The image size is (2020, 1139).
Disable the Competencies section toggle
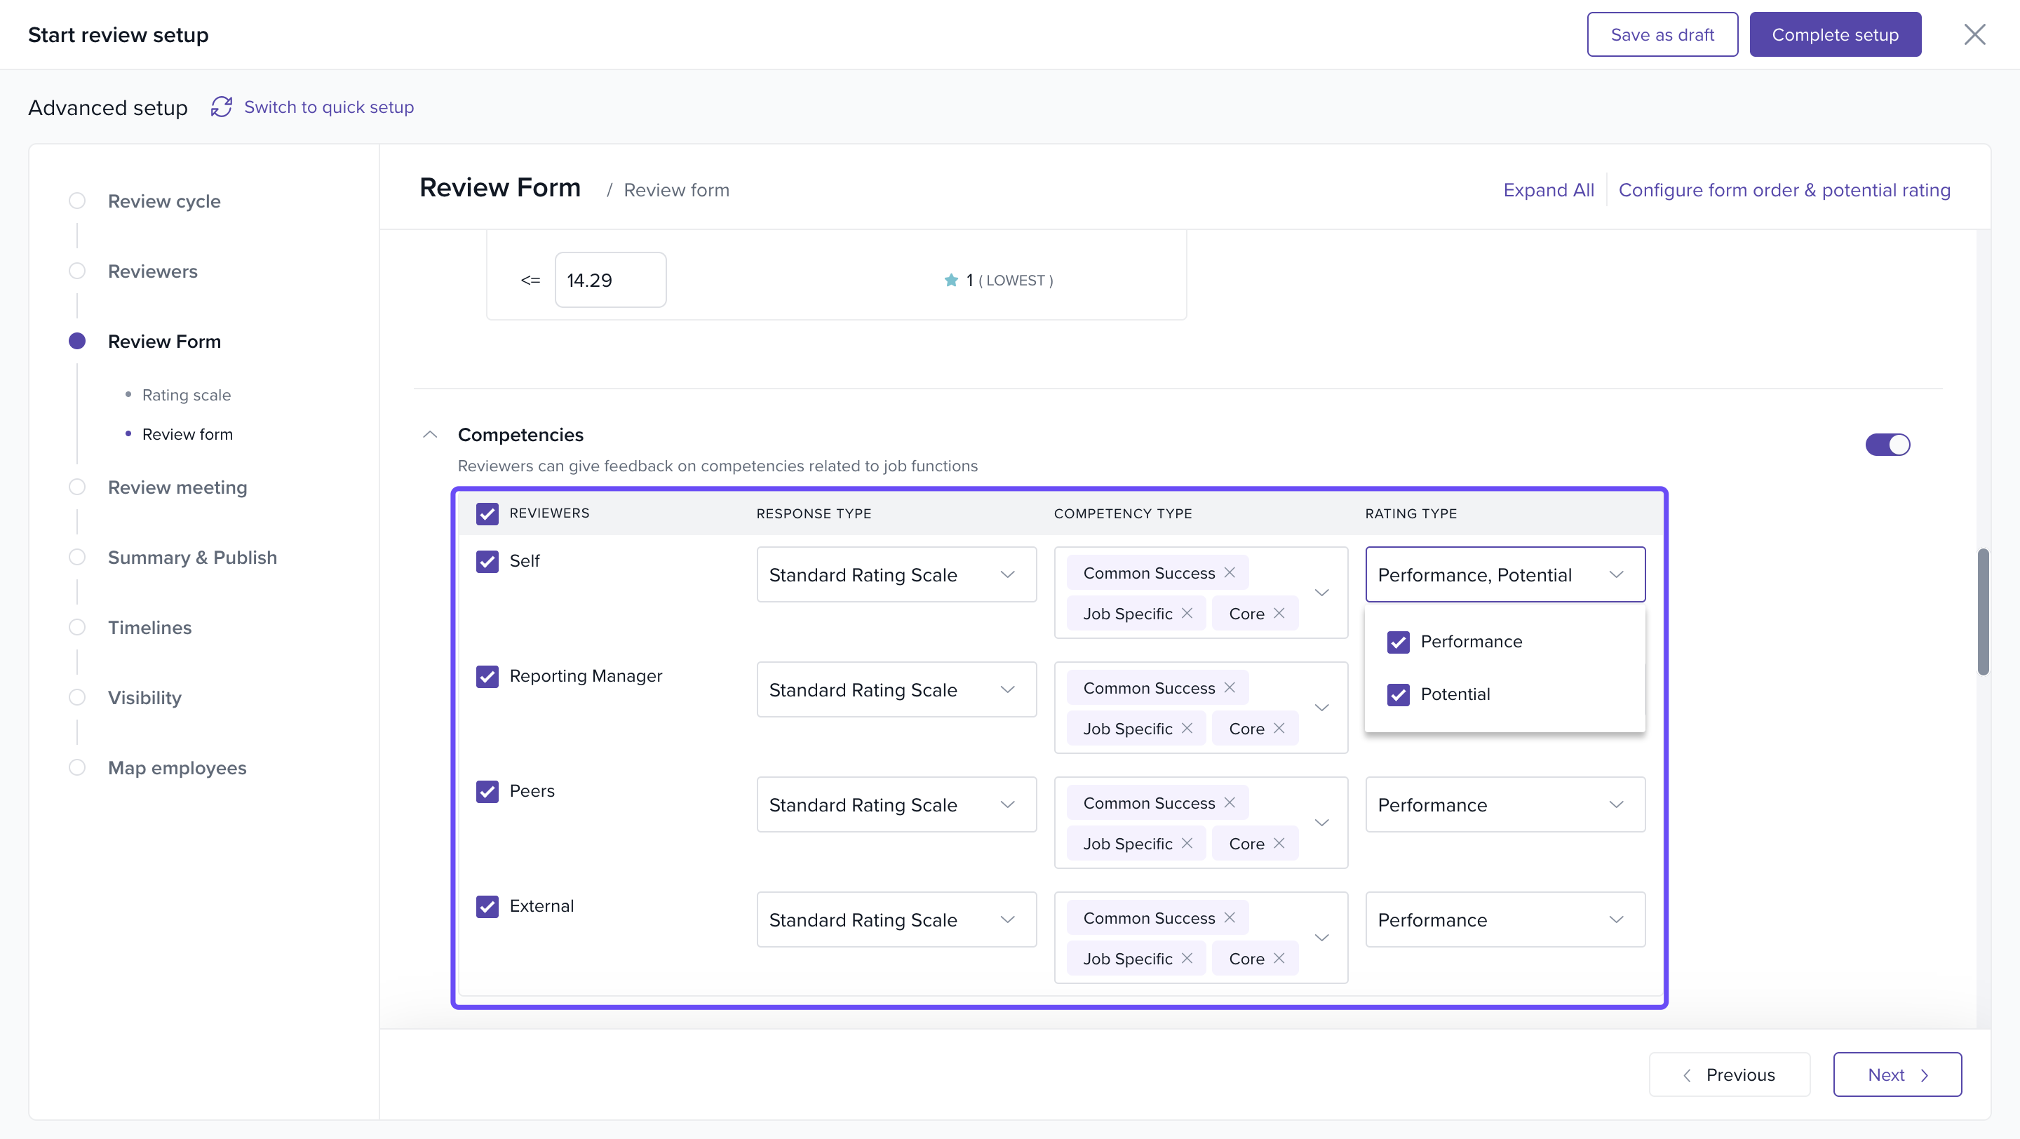coord(1887,445)
